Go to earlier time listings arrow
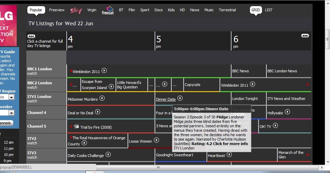This screenshot has height=173, width=330. pos(31,36)
